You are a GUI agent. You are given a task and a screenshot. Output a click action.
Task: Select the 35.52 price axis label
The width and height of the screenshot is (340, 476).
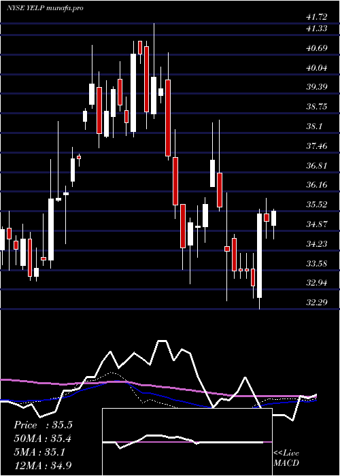pos(317,205)
